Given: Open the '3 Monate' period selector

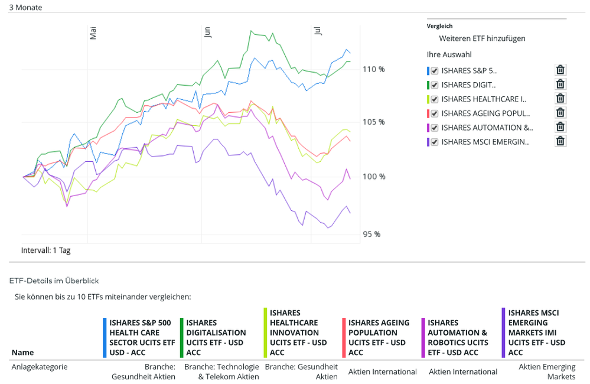Looking at the screenshot, I should [25, 7].
